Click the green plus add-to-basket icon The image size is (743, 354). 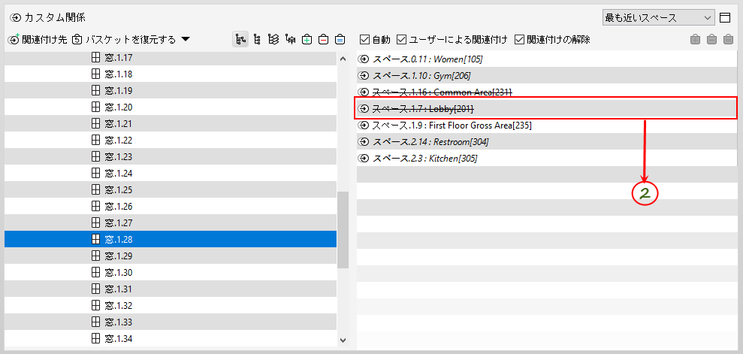(x=307, y=40)
